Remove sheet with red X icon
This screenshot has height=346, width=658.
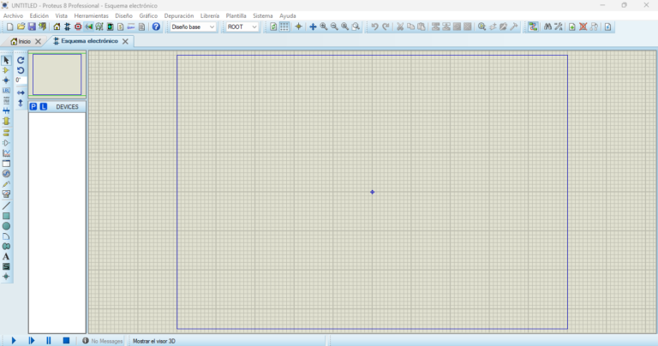583,27
